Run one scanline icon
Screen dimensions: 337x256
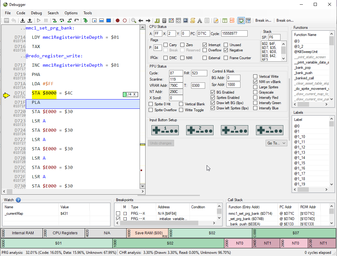click(101, 20)
